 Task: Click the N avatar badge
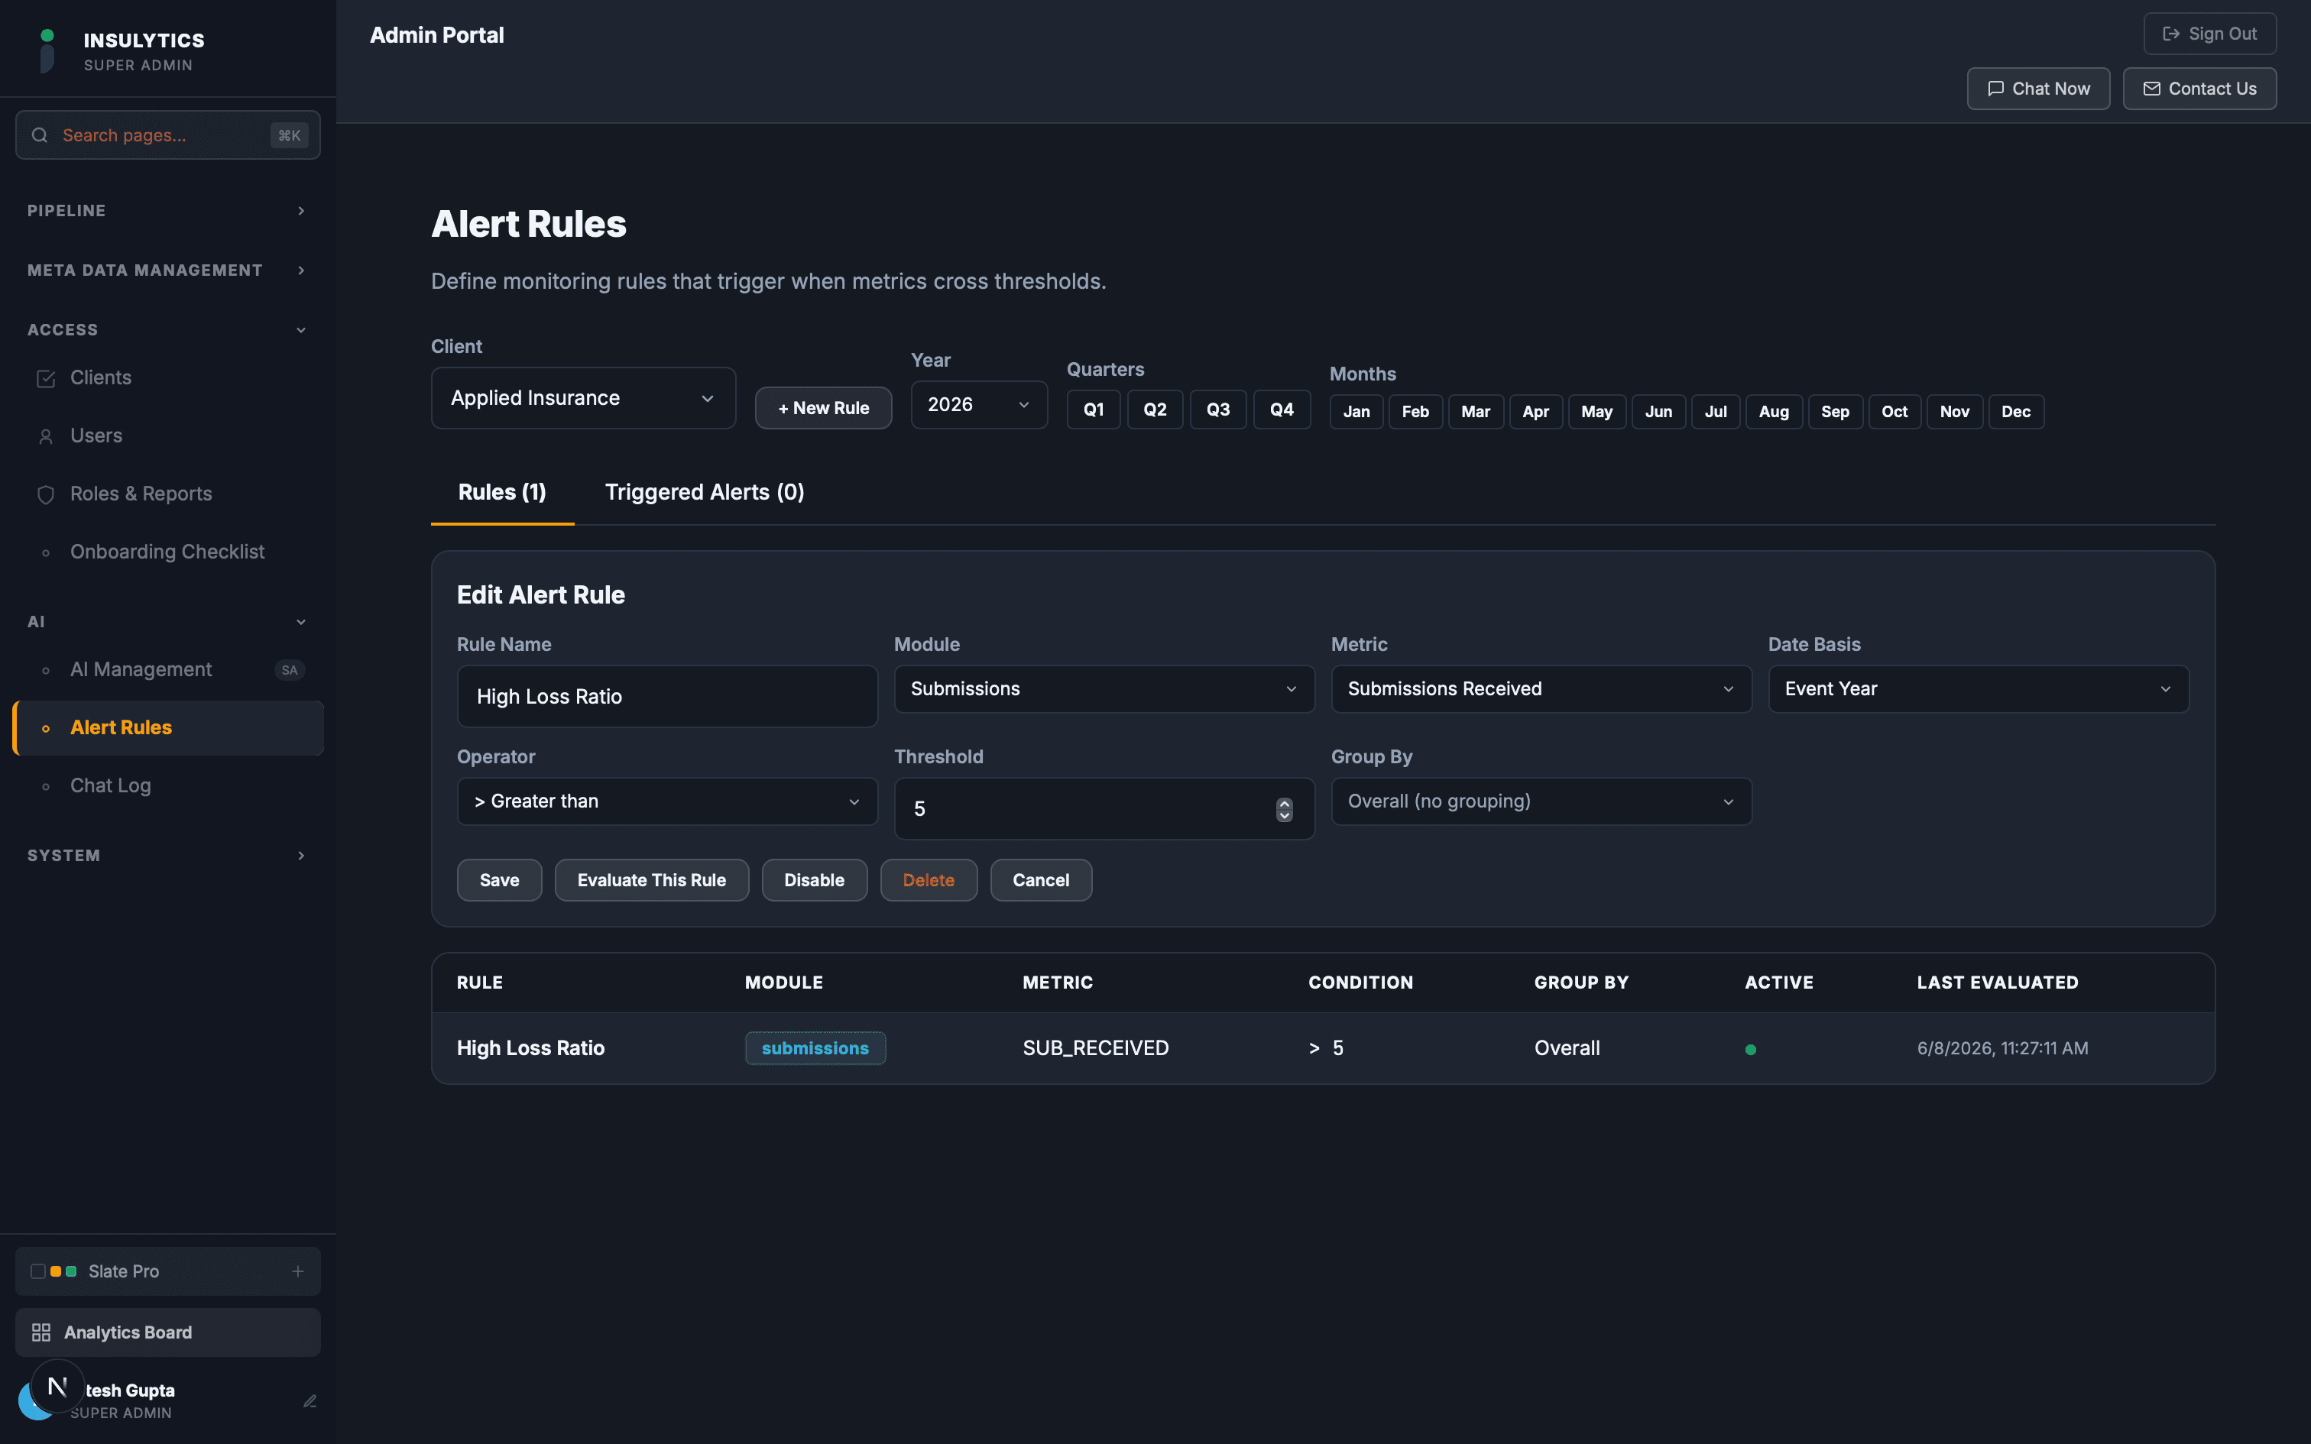pyautogui.click(x=57, y=1386)
